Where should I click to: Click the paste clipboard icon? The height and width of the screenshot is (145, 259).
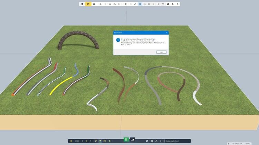[119, 4]
